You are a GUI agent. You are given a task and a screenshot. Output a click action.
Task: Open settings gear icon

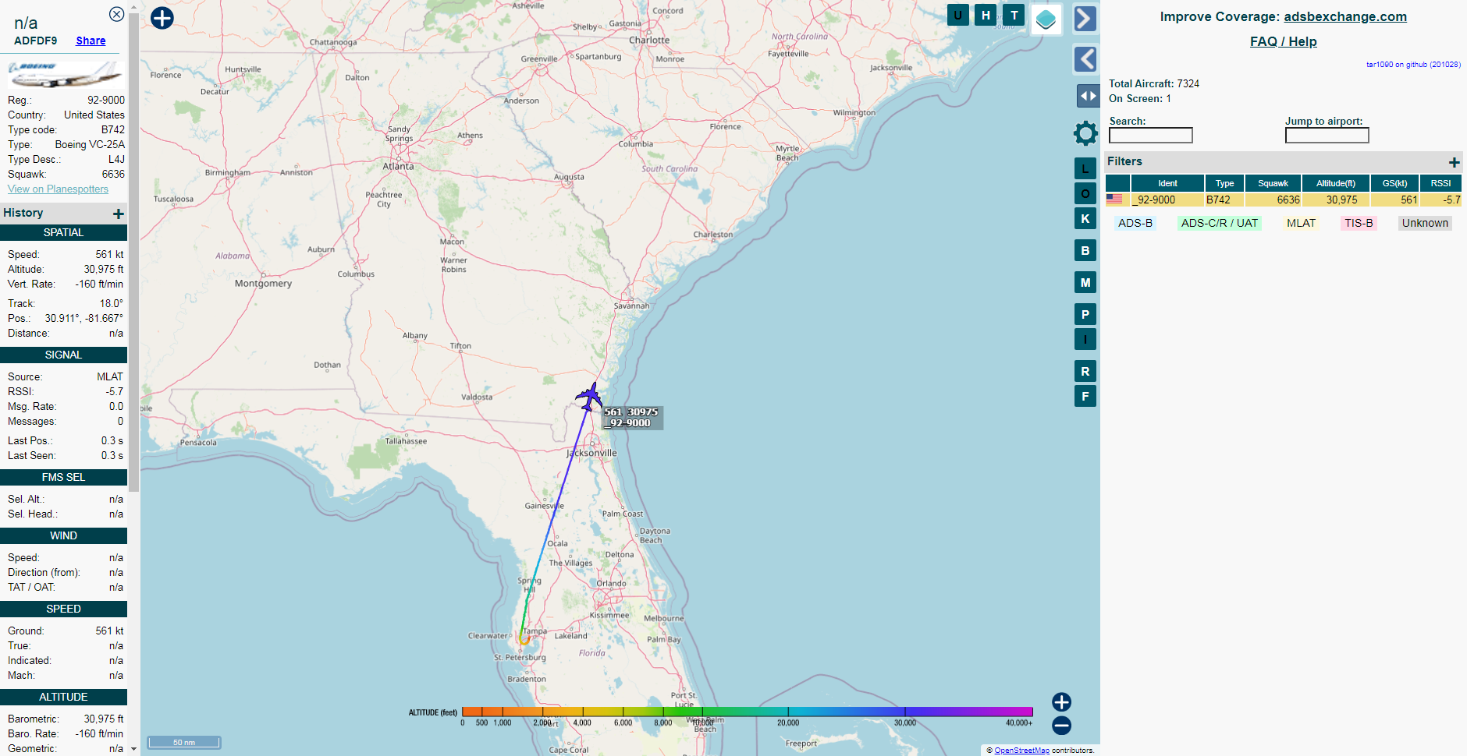click(1085, 133)
